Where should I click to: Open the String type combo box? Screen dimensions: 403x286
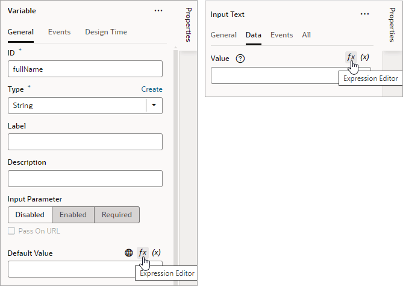(x=77, y=105)
